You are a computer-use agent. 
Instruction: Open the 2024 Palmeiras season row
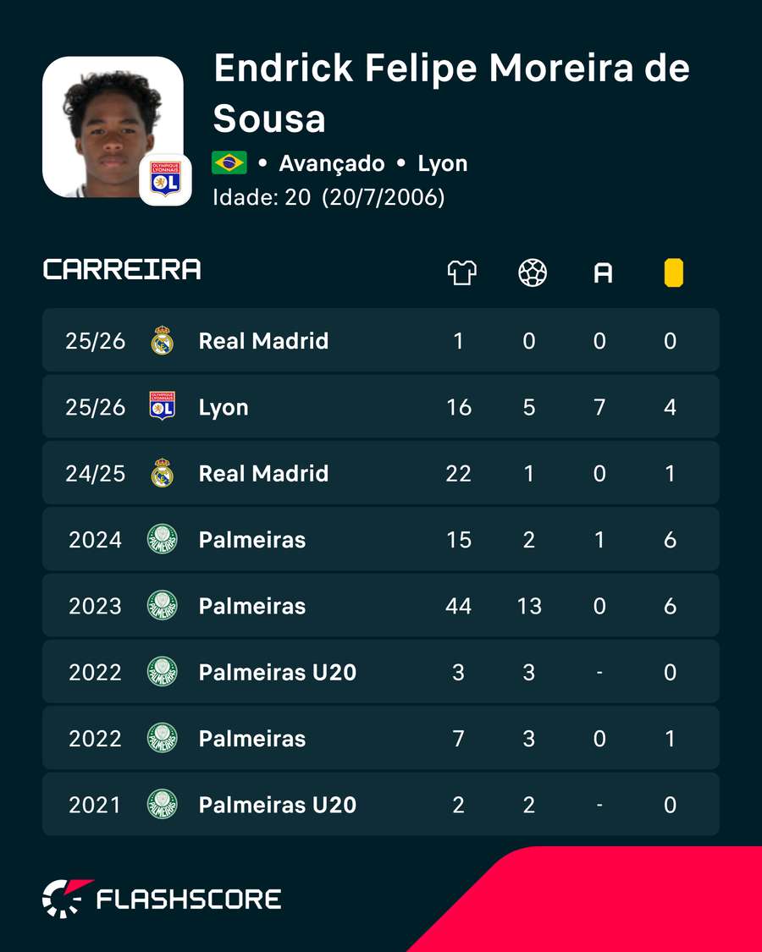pyautogui.click(x=380, y=539)
